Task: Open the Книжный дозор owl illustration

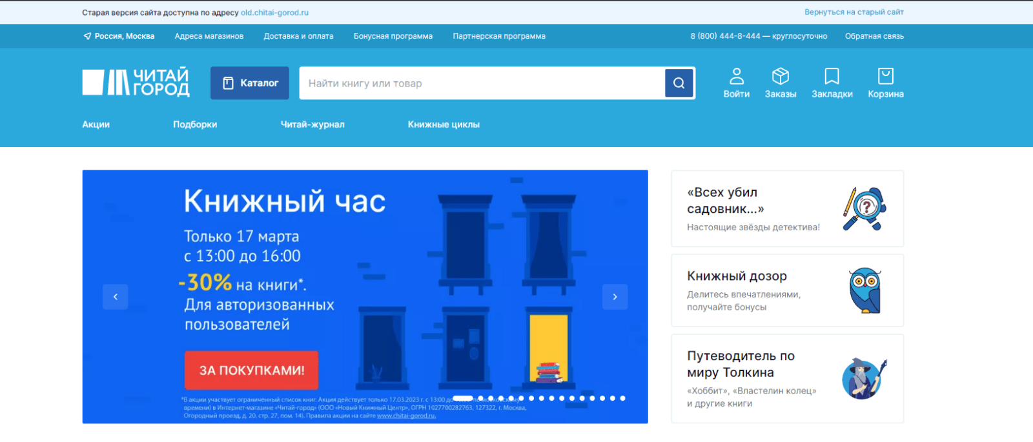Action: [865, 290]
